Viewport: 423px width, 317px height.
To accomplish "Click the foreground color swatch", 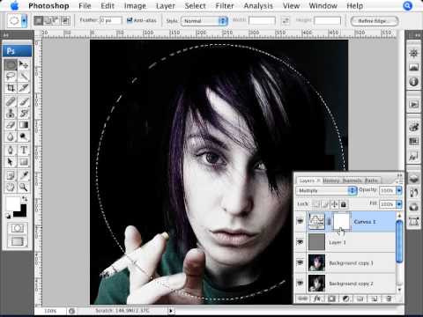I will coord(12,203).
